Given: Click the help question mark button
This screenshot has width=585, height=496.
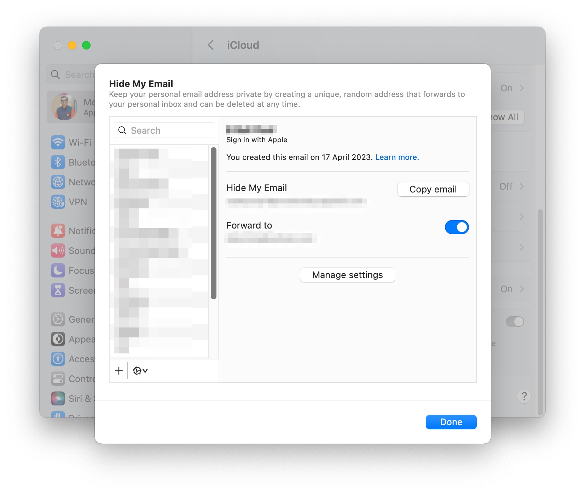Looking at the screenshot, I should (x=524, y=396).
